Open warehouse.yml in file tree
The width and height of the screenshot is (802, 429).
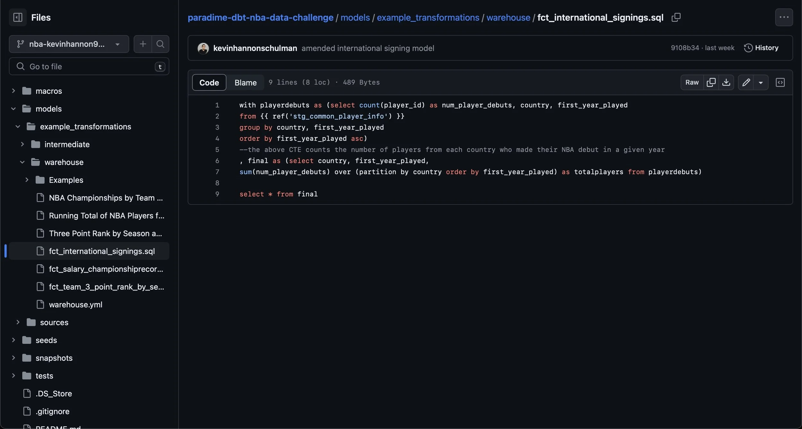(75, 305)
